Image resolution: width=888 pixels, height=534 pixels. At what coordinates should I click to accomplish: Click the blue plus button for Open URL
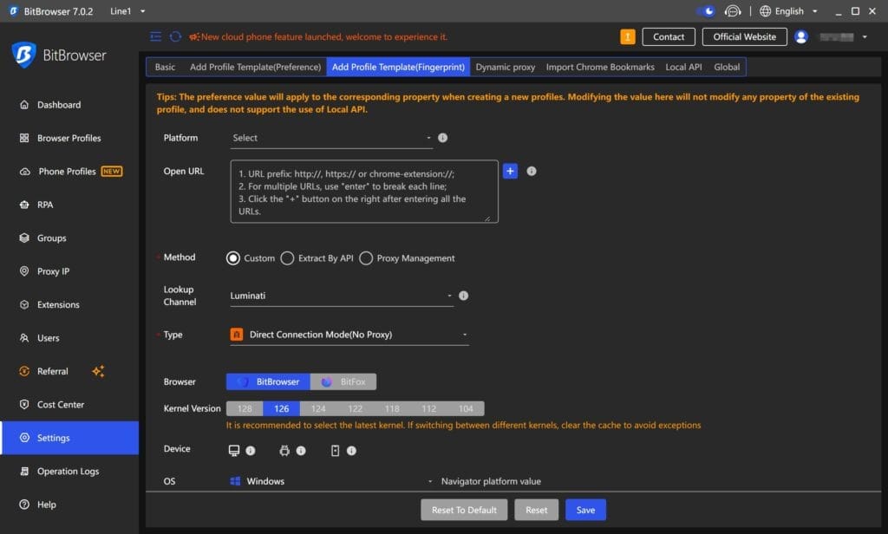[510, 171]
